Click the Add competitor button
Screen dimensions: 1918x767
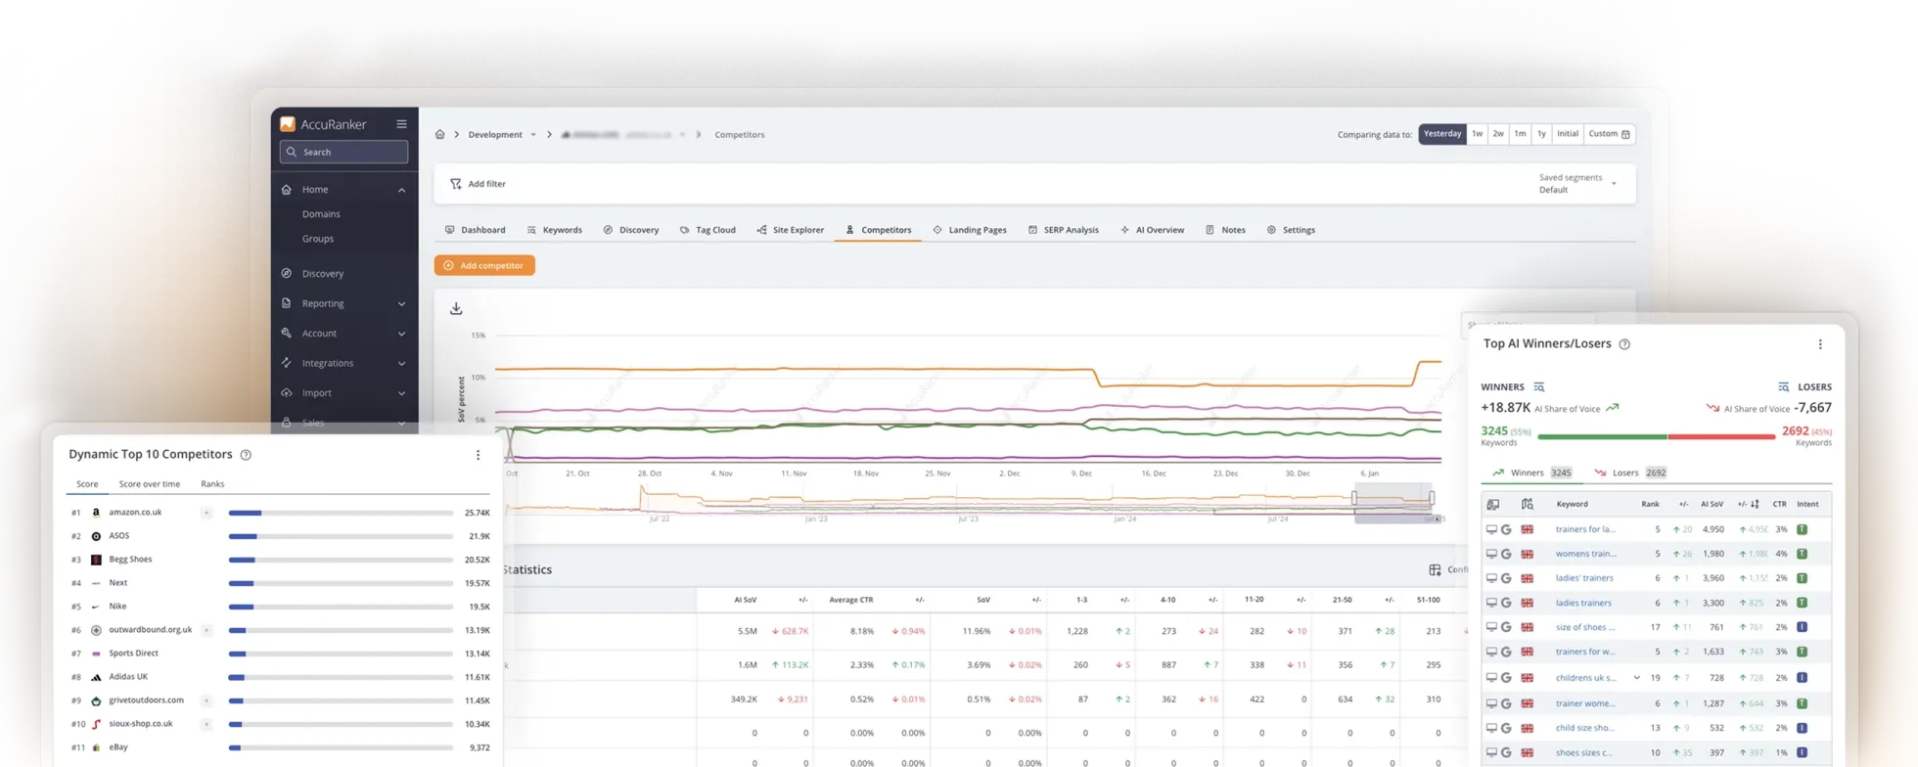point(484,266)
